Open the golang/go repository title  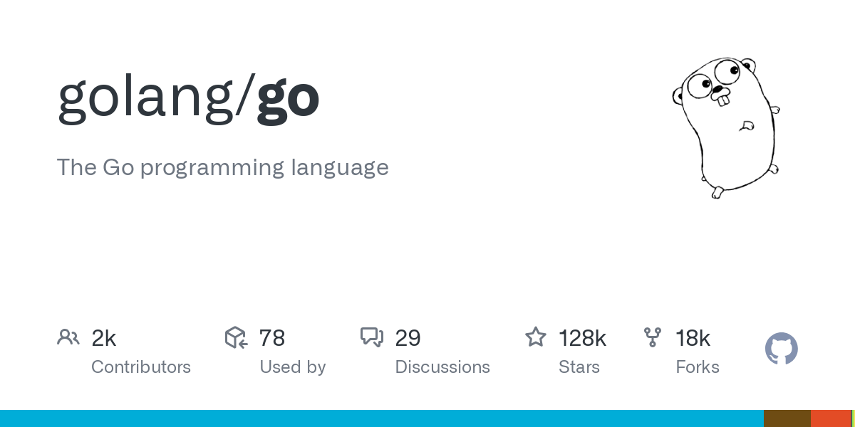[x=188, y=97]
